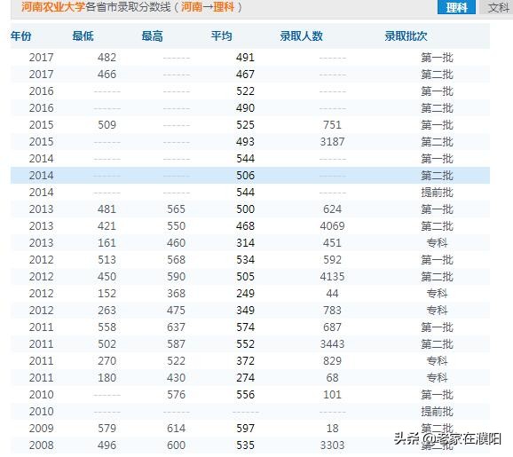Select the lowest score 509 cell
Screen dimensions: 513x457
(107, 125)
